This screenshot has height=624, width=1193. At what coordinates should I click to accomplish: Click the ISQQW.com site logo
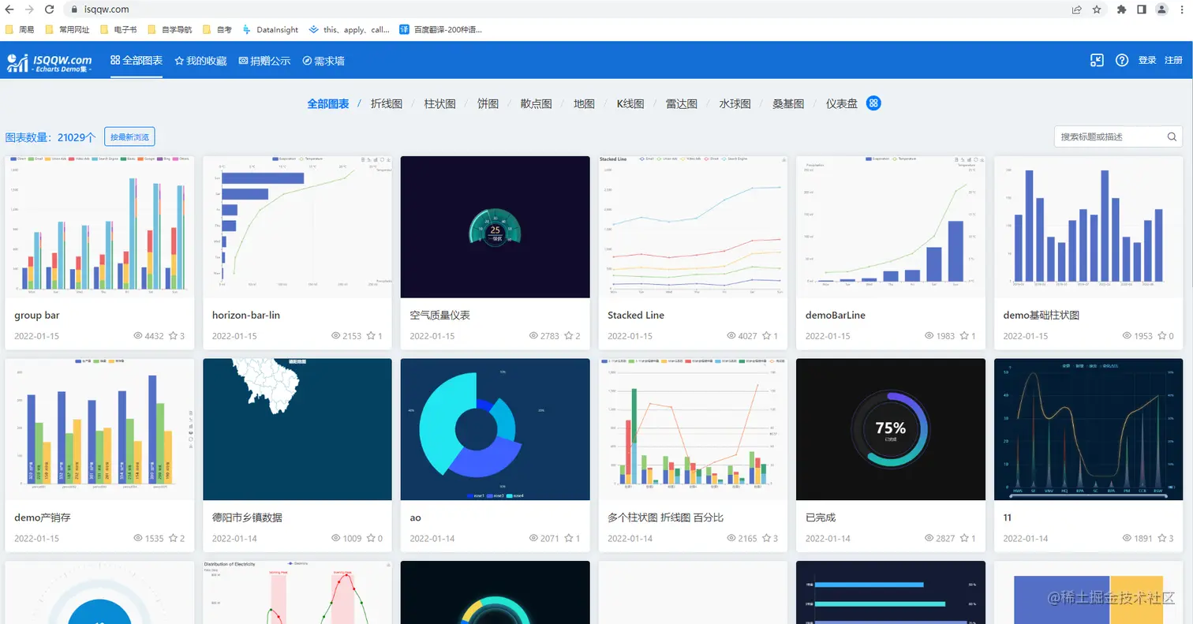pos(50,62)
